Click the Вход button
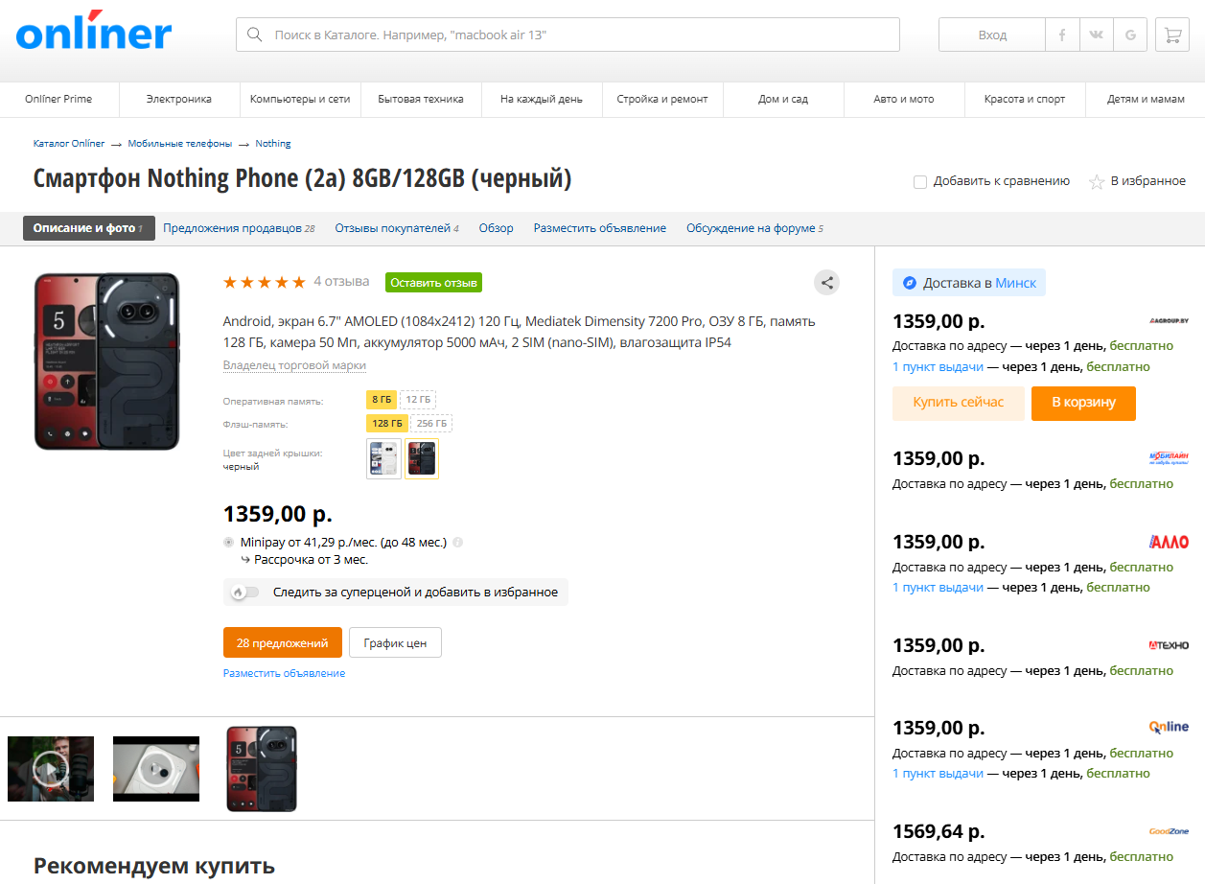The height and width of the screenshot is (884, 1205). (992, 35)
